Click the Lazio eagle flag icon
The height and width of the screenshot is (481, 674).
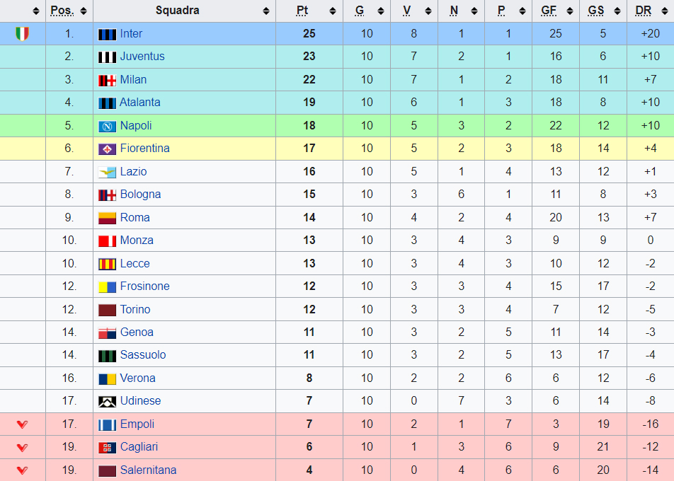coord(107,172)
